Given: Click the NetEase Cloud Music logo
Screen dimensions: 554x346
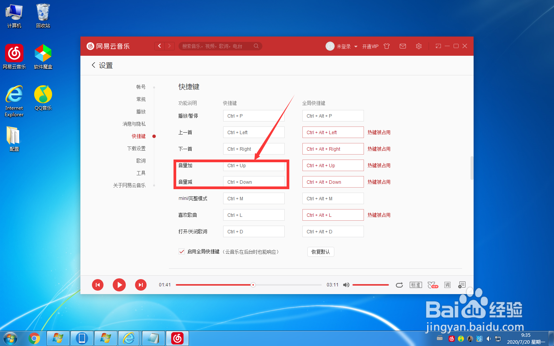Looking at the screenshot, I should coord(108,46).
